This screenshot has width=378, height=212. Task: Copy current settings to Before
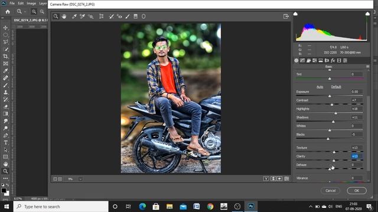point(279,178)
